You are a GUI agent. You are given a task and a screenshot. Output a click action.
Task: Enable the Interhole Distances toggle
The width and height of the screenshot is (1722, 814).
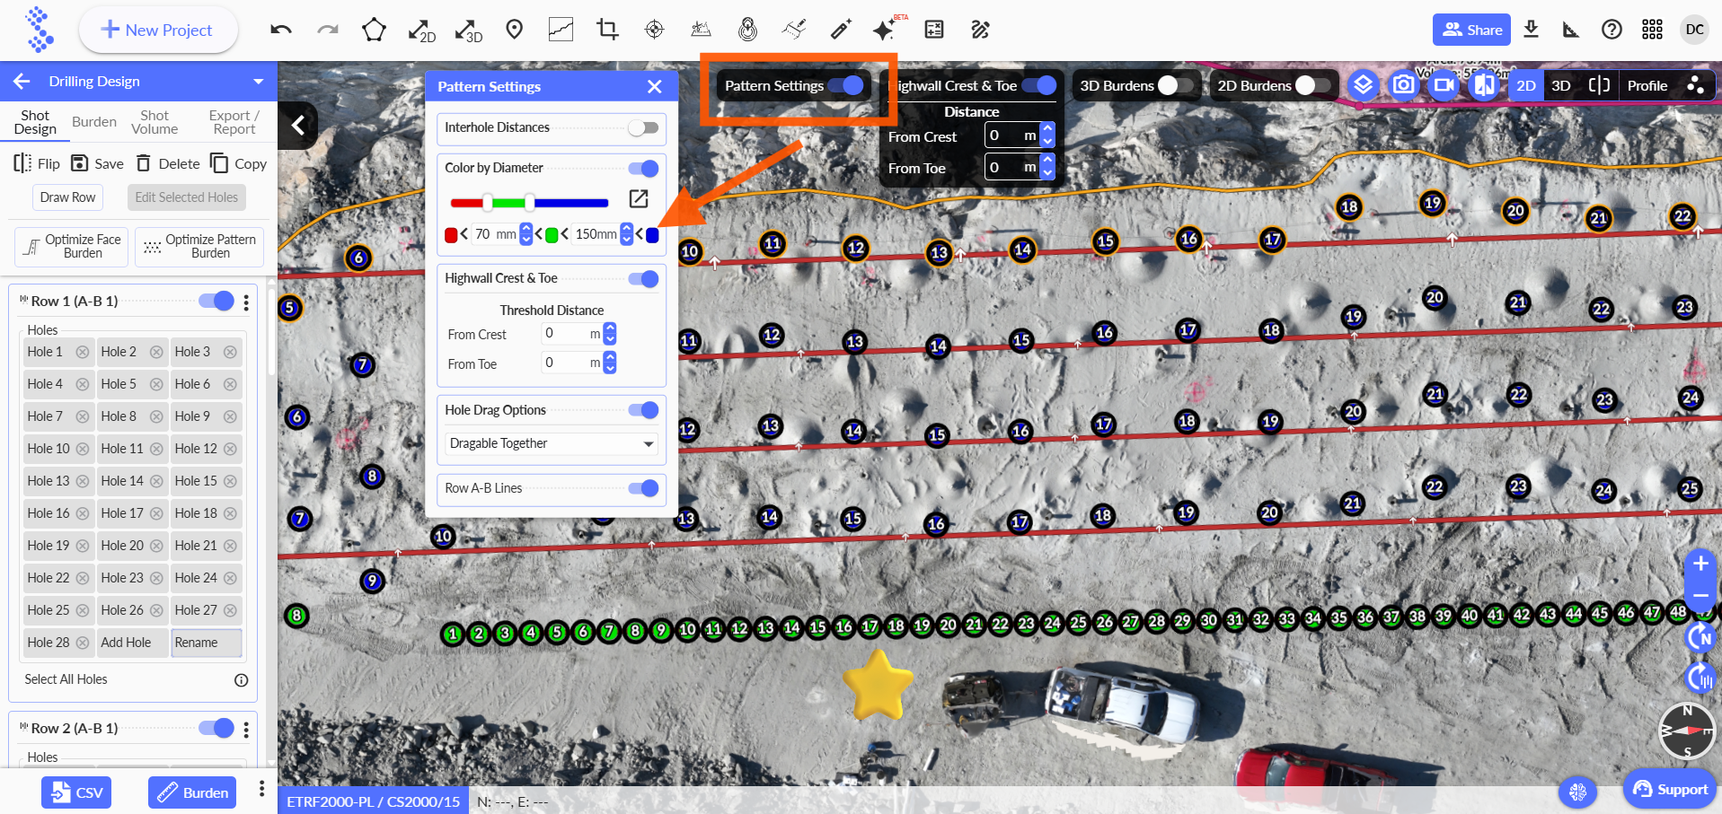point(643,128)
